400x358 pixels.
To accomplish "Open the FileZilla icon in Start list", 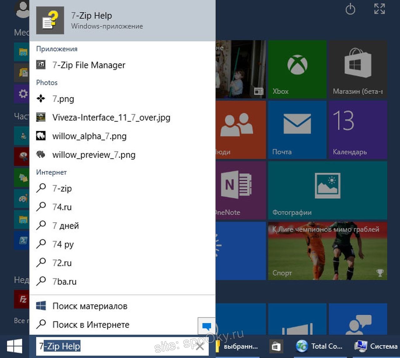I will click(x=22, y=299).
